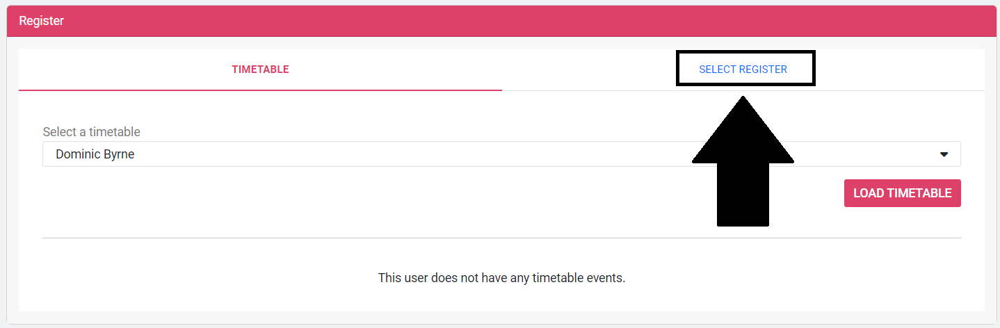Click the 'no timetable events' message
This screenshot has height=328, width=1000.
coord(501,278)
